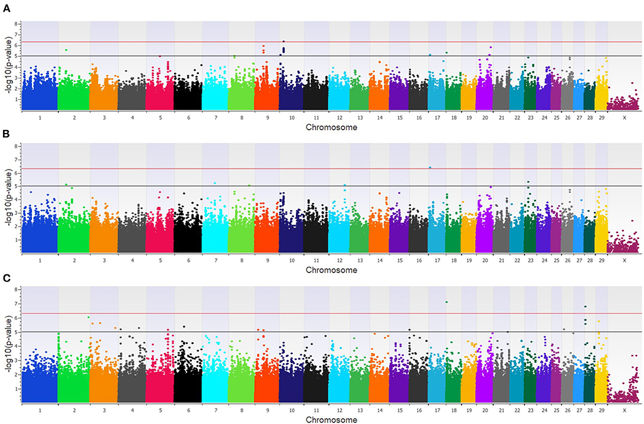The height and width of the screenshot is (424, 644).
Task: Select the Chromosome axis title under panel A
Action: pos(332,127)
